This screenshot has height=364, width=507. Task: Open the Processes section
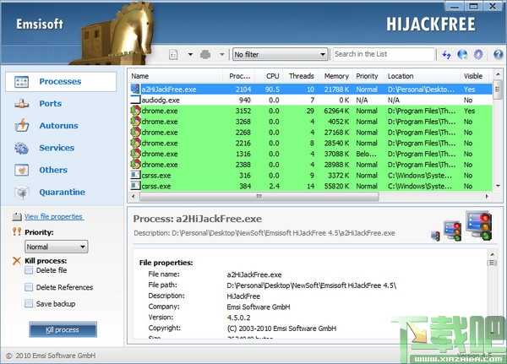tap(61, 81)
